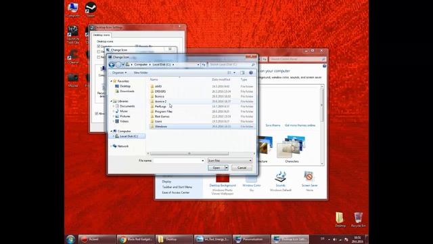Click the Back arrow in the file dialog

(x=112, y=65)
